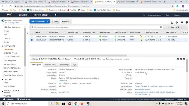Click the pin favorites star icon
189x106 pixels.
[x=56, y=15]
